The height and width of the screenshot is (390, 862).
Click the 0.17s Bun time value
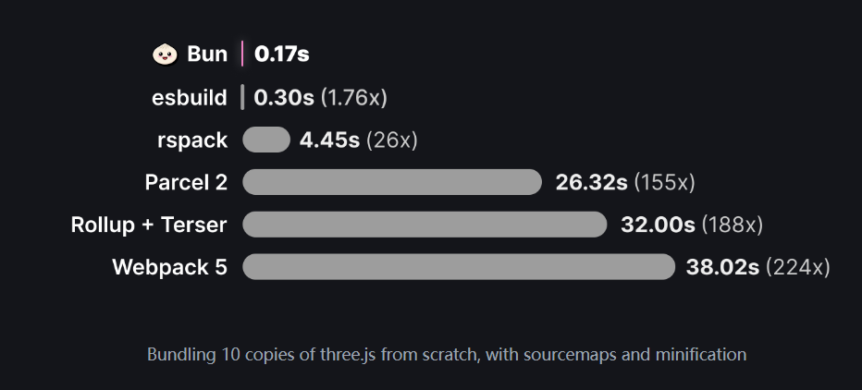click(x=281, y=55)
